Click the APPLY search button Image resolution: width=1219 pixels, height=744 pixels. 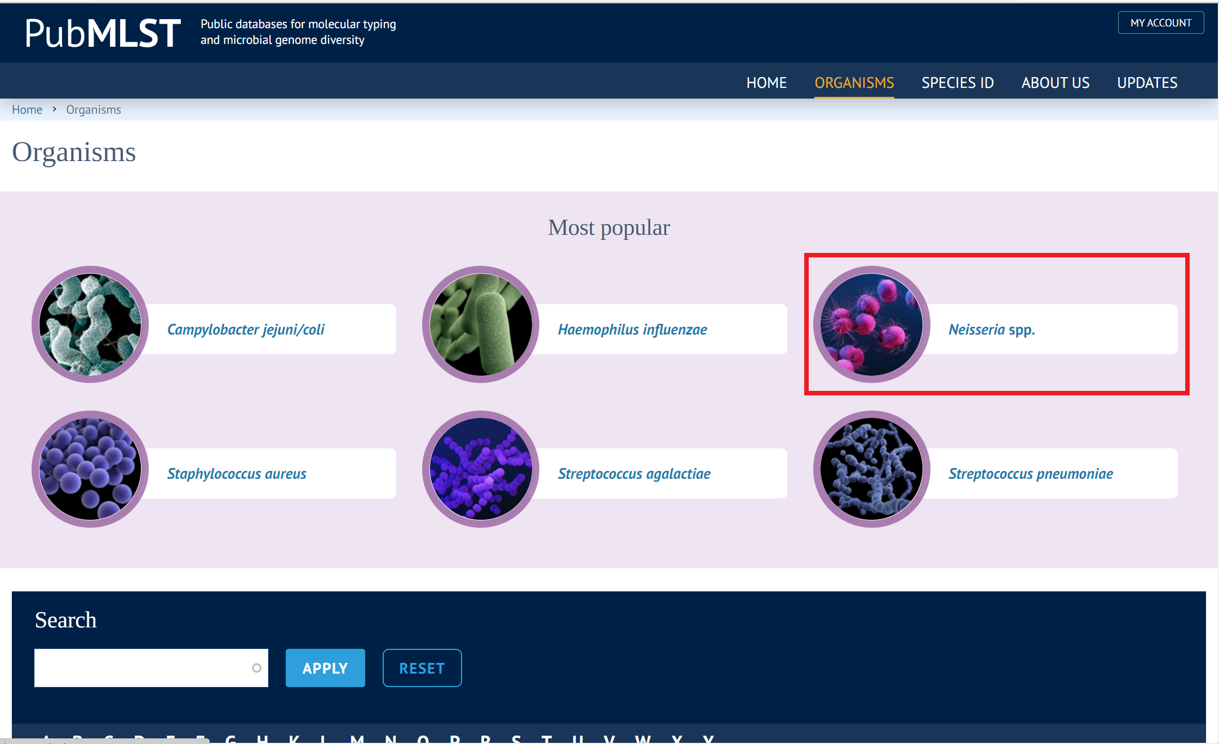pyautogui.click(x=325, y=668)
